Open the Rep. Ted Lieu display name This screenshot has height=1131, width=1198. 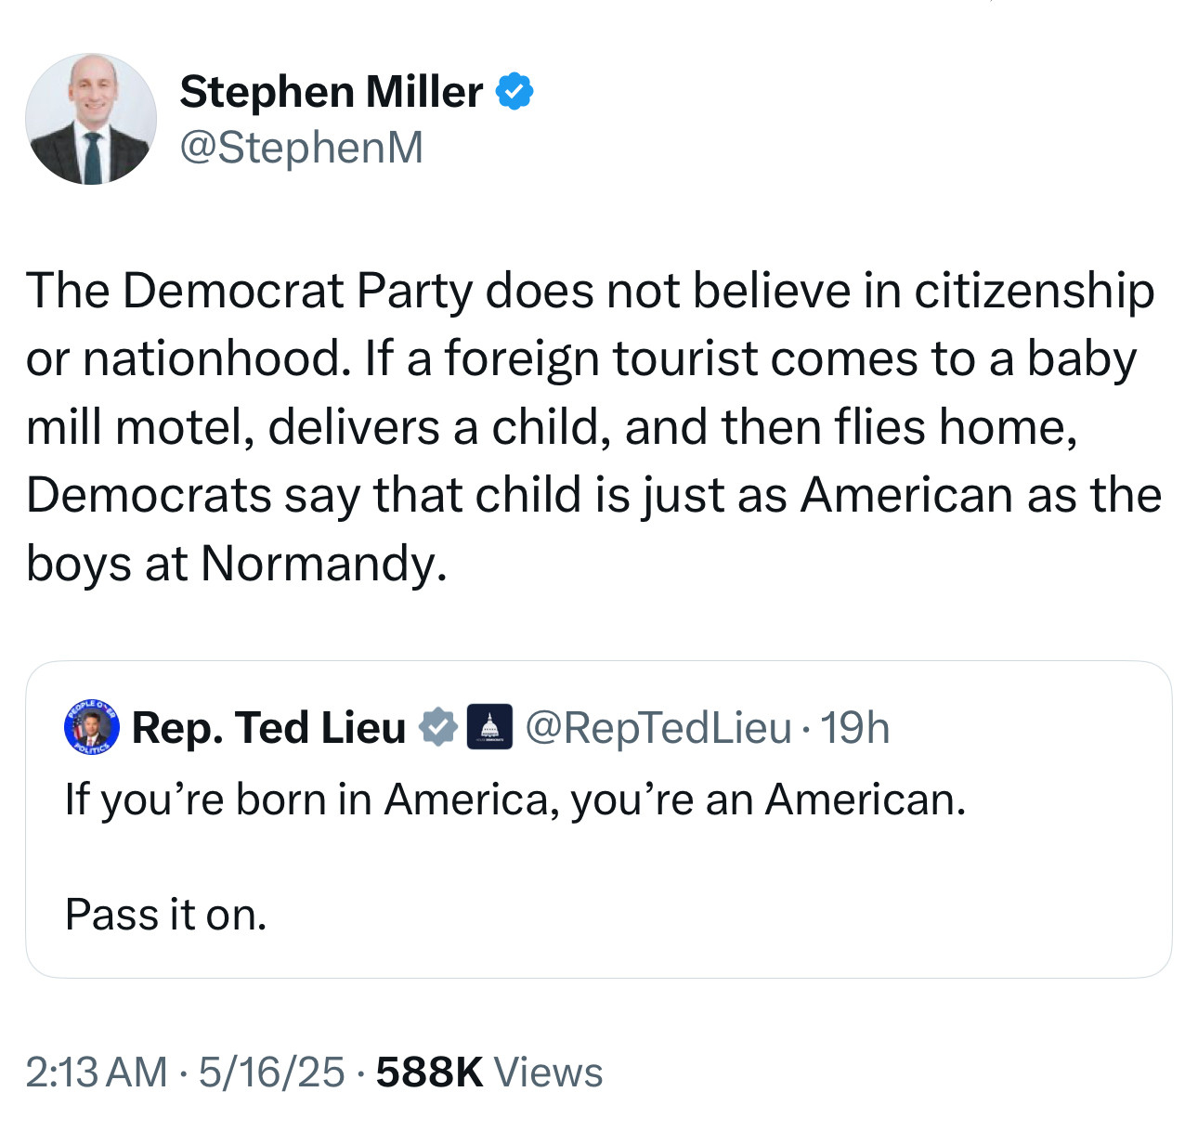268,727
